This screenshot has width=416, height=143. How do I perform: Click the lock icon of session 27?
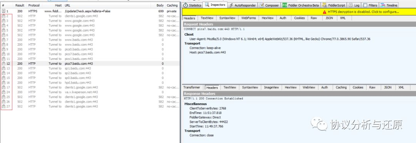click(x=3, y=106)
